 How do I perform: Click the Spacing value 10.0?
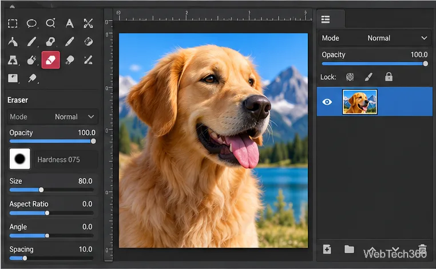(x=85, y=249)
